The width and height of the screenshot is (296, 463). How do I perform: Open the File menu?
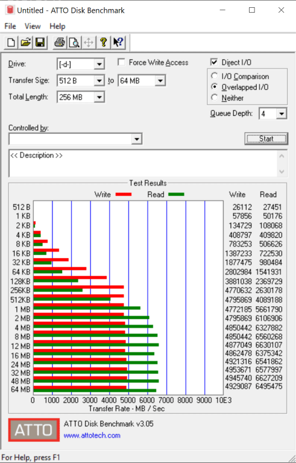pos(10,27)
